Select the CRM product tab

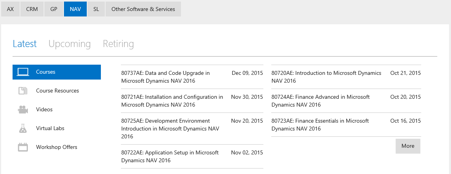32,9
